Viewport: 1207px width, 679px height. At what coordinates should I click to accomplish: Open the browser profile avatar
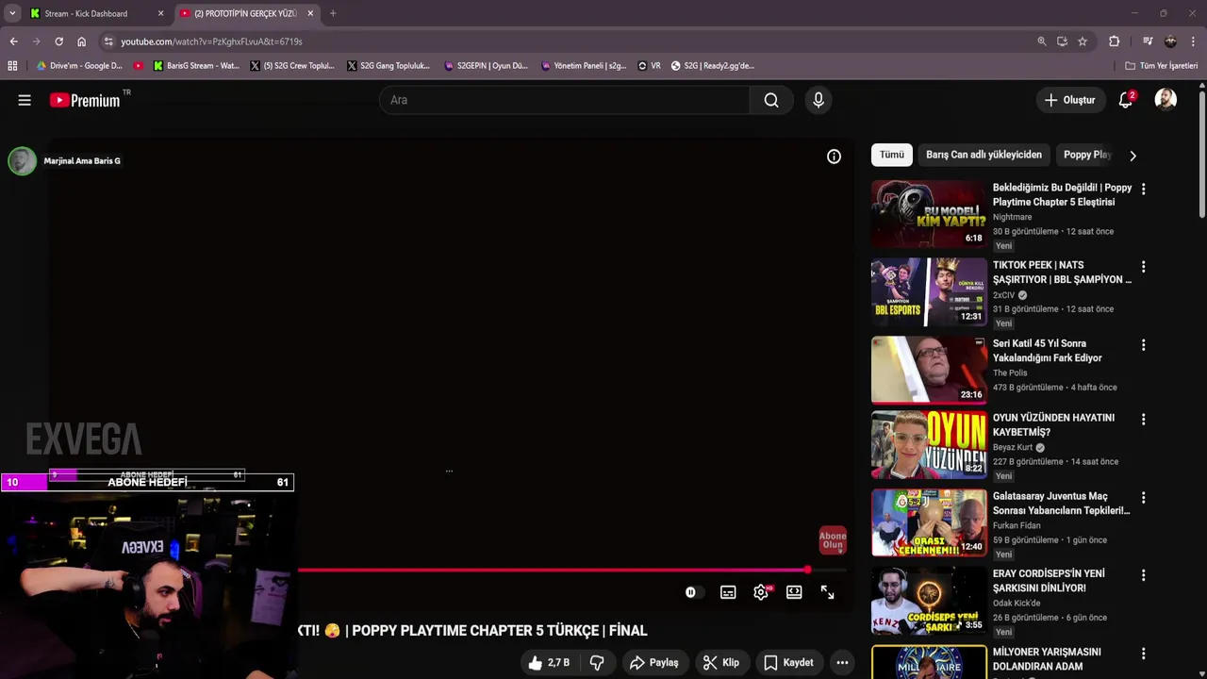click(x=1170, y=41)
